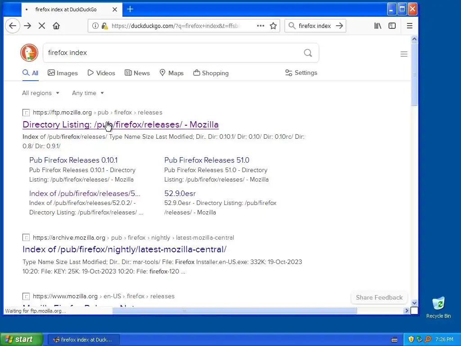The image size is (461, 346).
Task: Open the Recycle Bin desktop icon
Action: (438, 307)
